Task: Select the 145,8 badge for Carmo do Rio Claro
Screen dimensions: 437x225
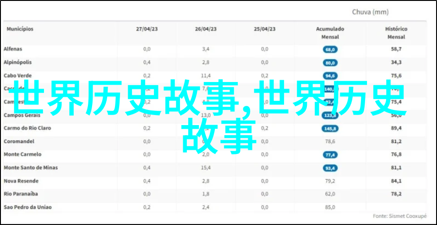Action: pos(330,129)
